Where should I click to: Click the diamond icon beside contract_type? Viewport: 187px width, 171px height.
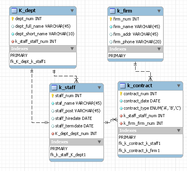(x=121, y=108)
